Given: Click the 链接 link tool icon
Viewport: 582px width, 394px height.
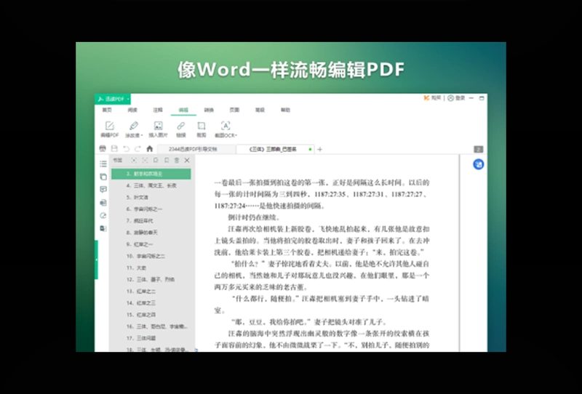Looking at the screenshot, I should 180,126.
